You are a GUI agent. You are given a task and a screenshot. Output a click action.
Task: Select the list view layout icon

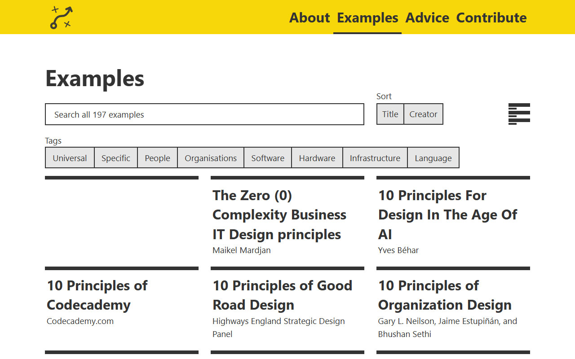point(519,114)
